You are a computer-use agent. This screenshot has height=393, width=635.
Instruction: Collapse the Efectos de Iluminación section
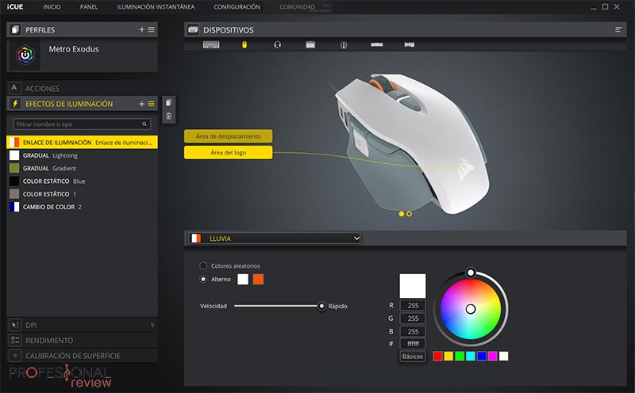tap(69, 104)
